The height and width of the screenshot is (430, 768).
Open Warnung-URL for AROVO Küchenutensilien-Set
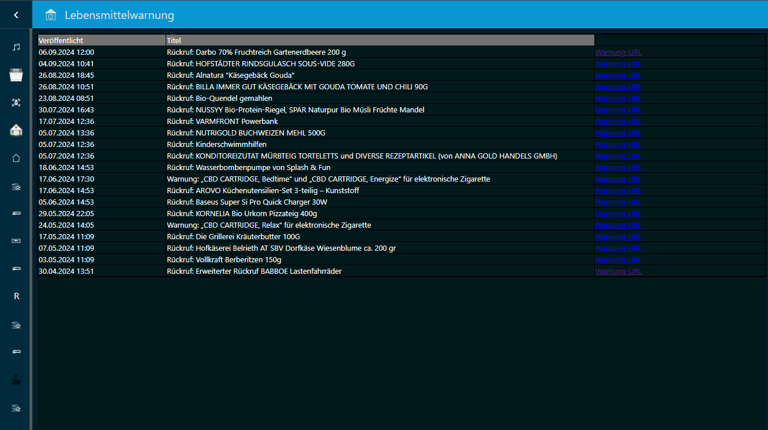pyautogui.click(x=618, y=190)
